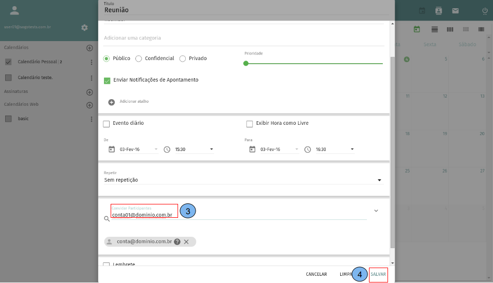Toggle Enviar Notificações de Apontamento checkbox
The image size is (493, 283).
click(107, 81)
